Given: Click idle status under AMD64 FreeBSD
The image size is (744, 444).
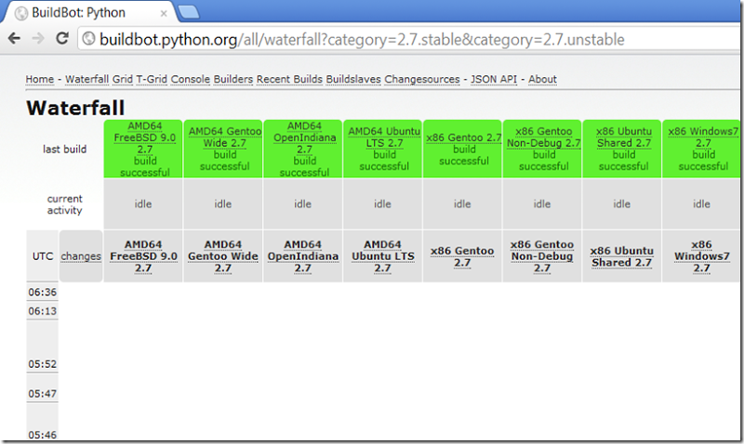Looking at the screenshot, I should (x=143, y=203).
